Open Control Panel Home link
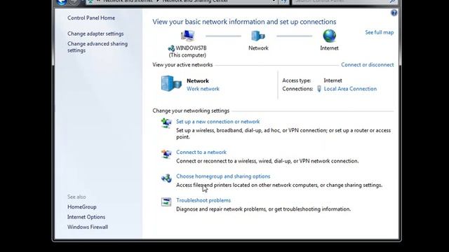 click(91, 17)
